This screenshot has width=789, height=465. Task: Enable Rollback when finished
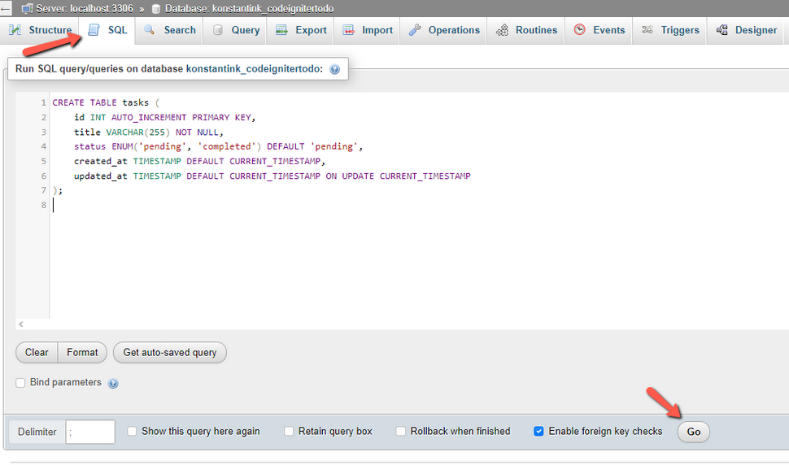click(x=400, y=432)
